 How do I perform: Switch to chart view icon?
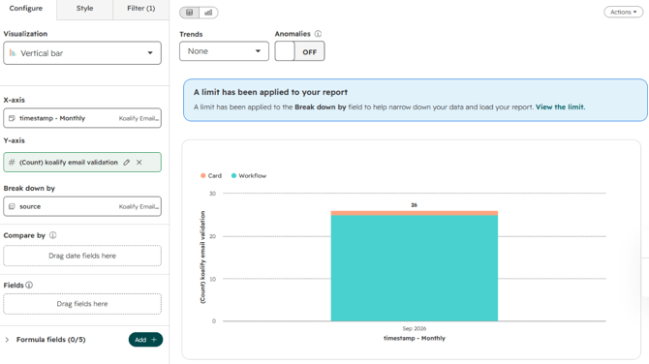208,13
